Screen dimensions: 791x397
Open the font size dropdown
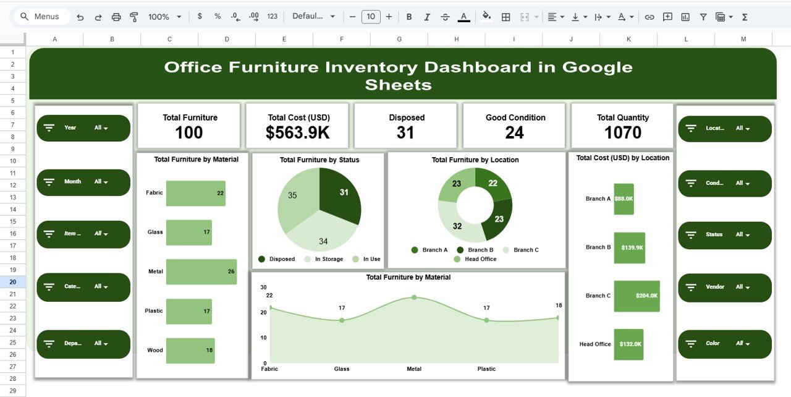(x=371, y=17)
